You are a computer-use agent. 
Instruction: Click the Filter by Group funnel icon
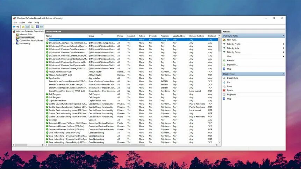pyautogui.click(x=224, y=52)
